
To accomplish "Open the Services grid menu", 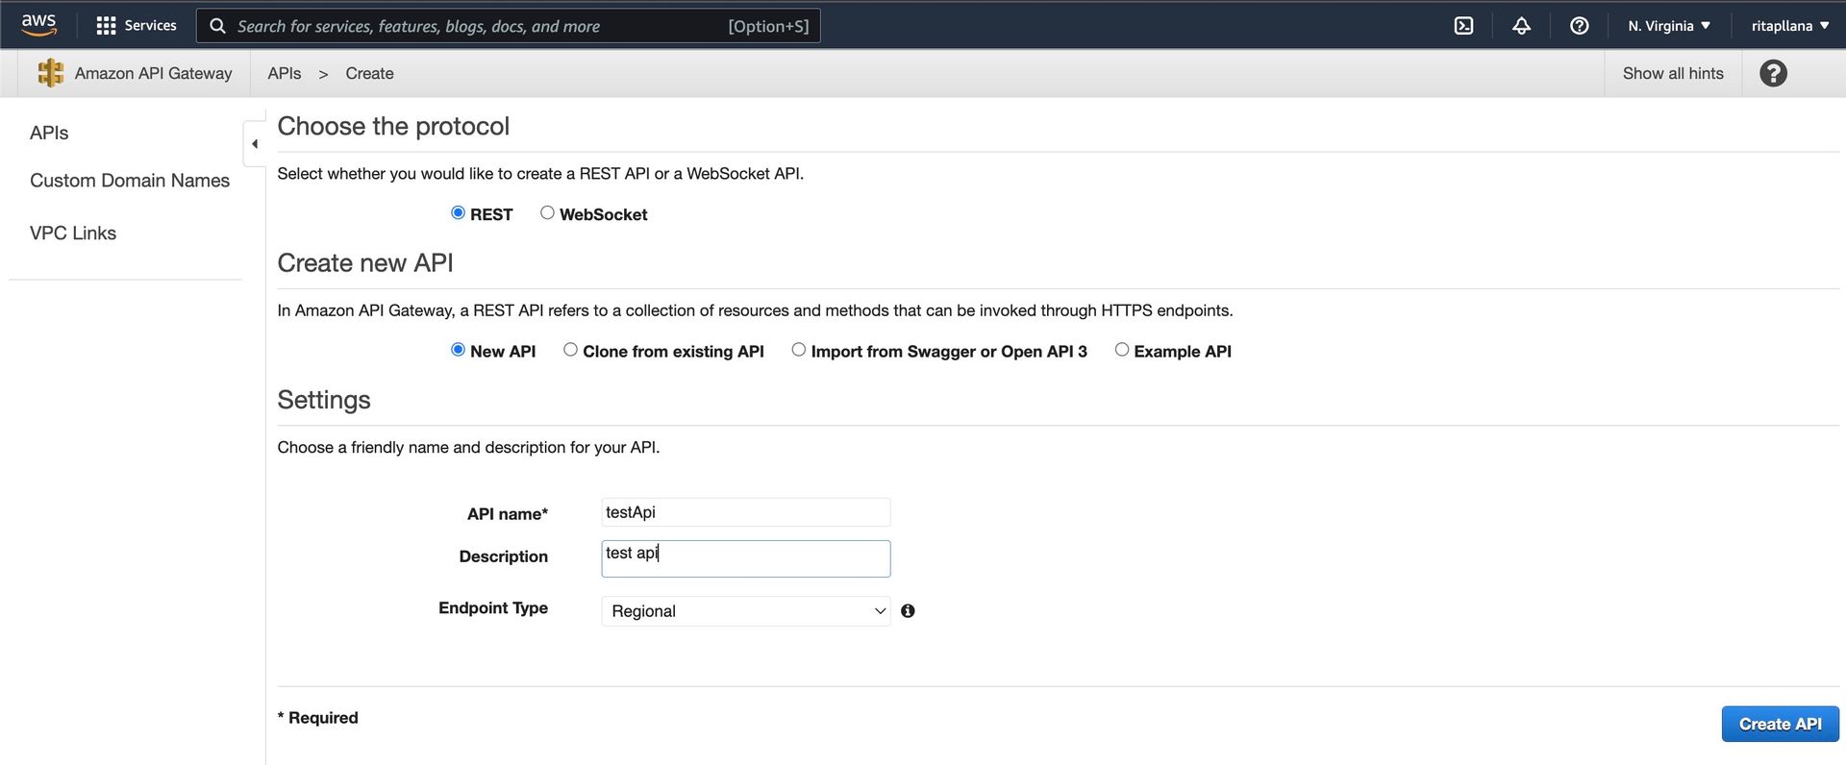I will click(107, 26).
